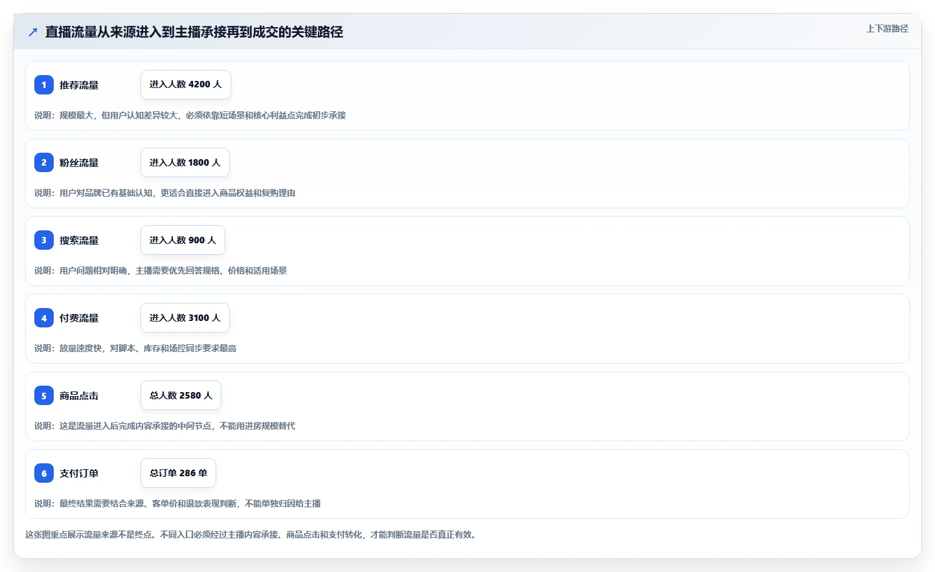The image size is (935, 572).
Task: Click step number 2 badge for 粉丝流量
Action: coord(44,162)
